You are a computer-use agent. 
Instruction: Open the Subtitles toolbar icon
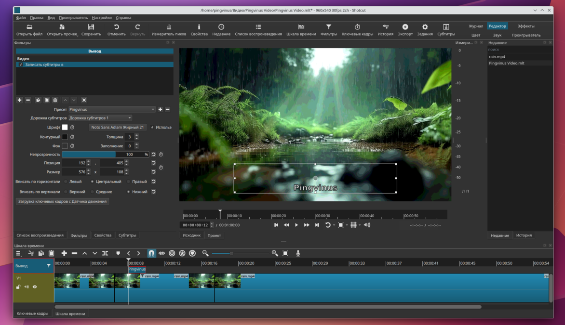[446, 30]
